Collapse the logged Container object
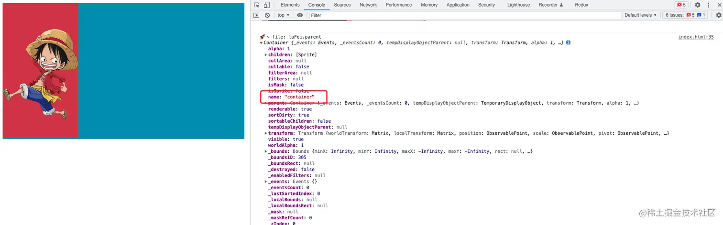This screenshot has height=225, width=723. pos(261,43)
